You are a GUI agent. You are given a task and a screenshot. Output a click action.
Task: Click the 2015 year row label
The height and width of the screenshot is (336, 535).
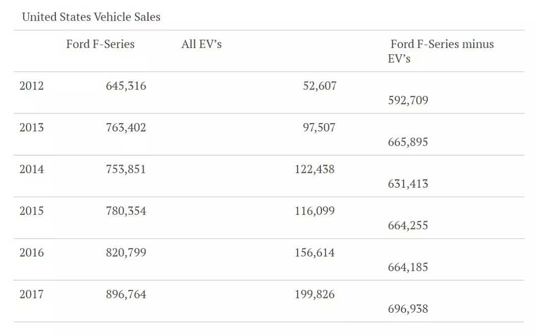click(x=32, y=211)
